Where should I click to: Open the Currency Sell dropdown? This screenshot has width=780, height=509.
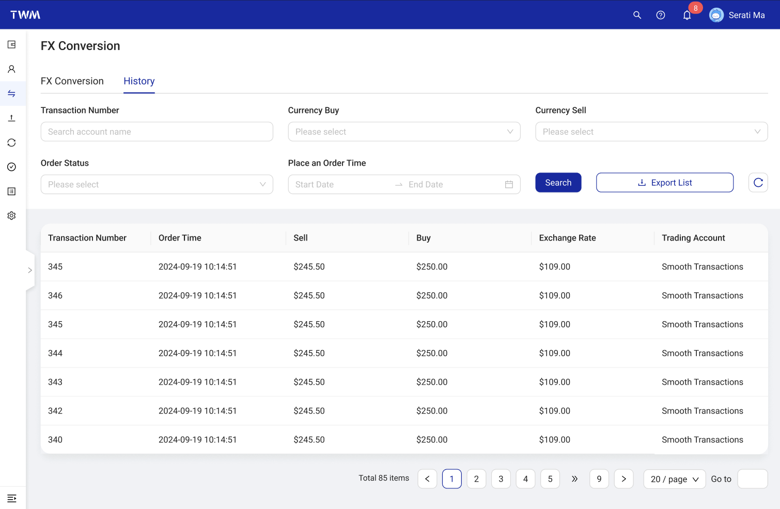tap(651, 132)
